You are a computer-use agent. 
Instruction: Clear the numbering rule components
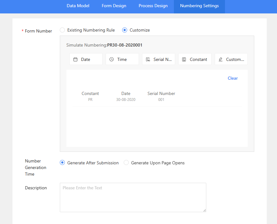point(232,78)
